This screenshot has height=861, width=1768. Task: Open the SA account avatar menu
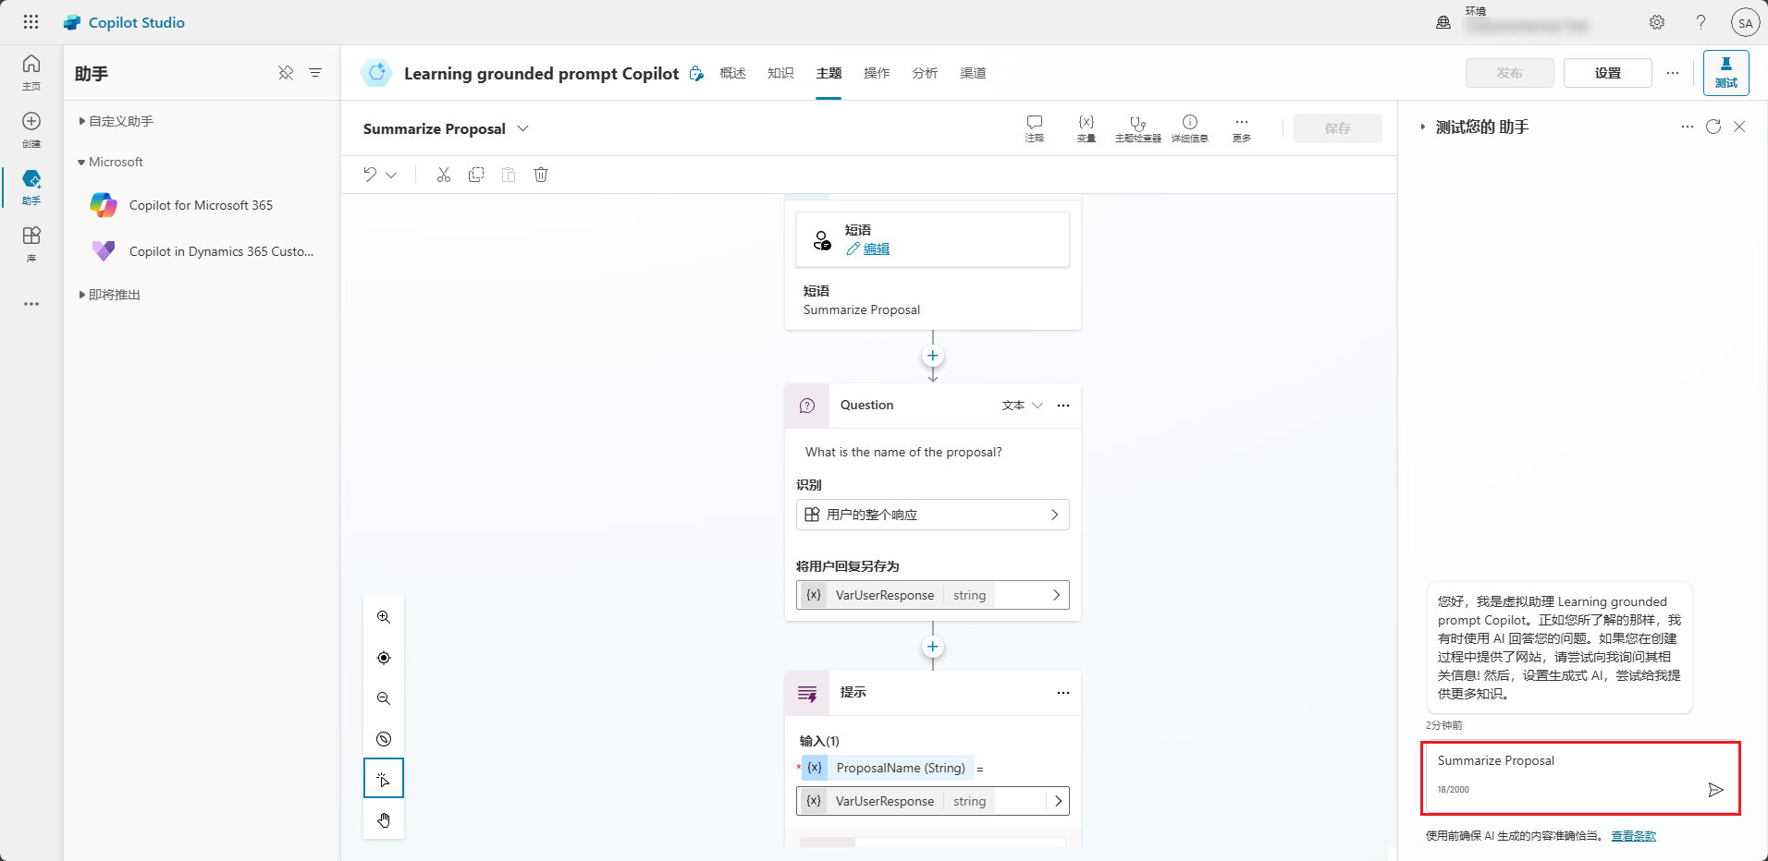pyautogui.click(x=1745, y=23)
